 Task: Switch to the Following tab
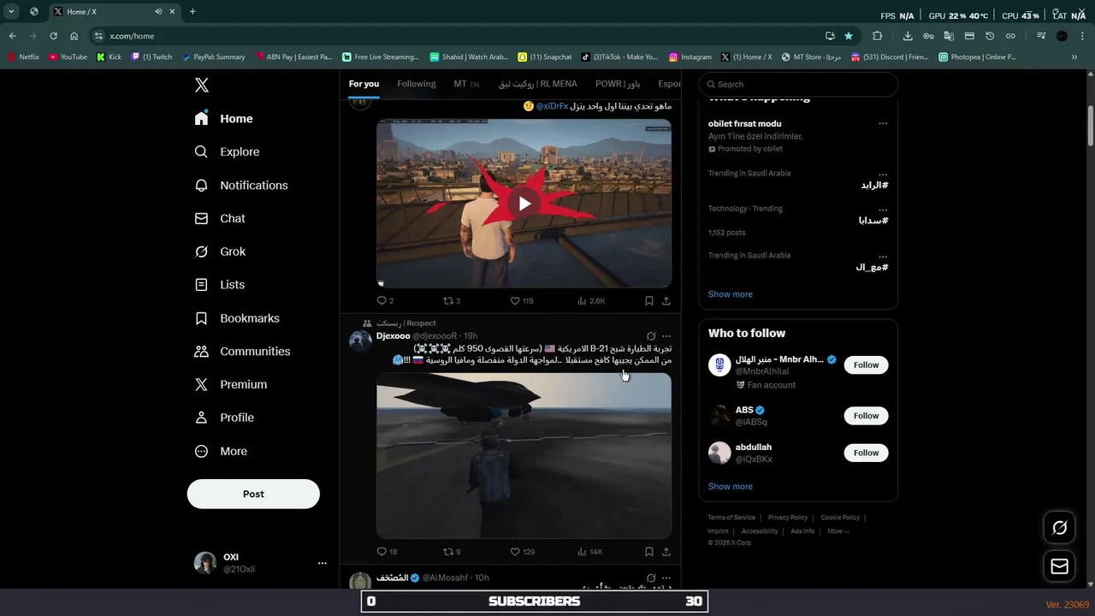[x=417, y=84]
